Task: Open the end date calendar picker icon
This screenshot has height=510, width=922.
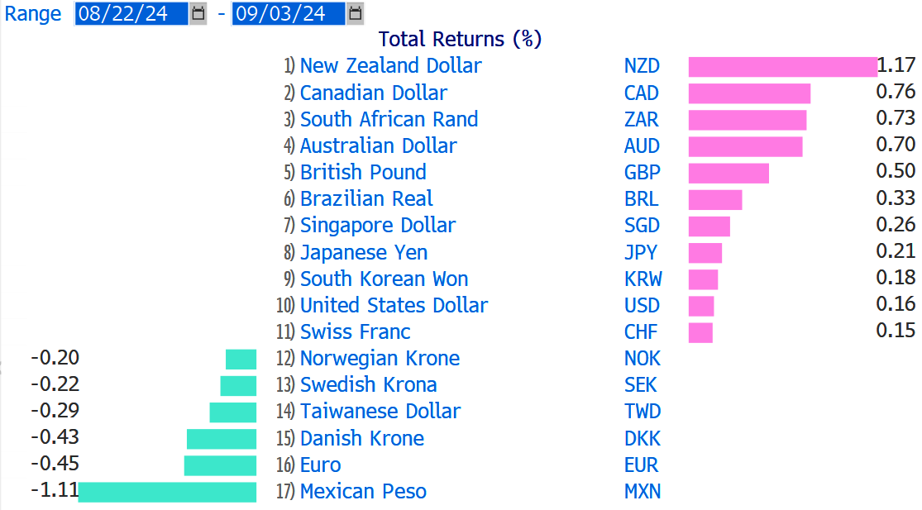Action: coord(356,13)
